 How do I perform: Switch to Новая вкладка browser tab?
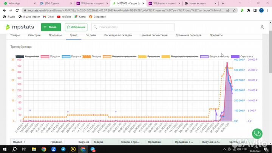coord(201,3)
